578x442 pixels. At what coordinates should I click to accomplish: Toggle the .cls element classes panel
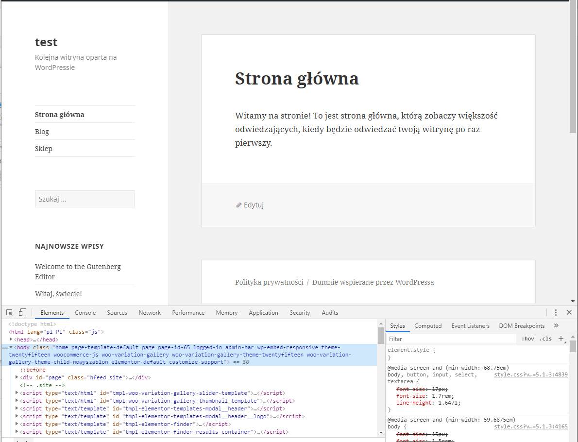pos(546,339)
